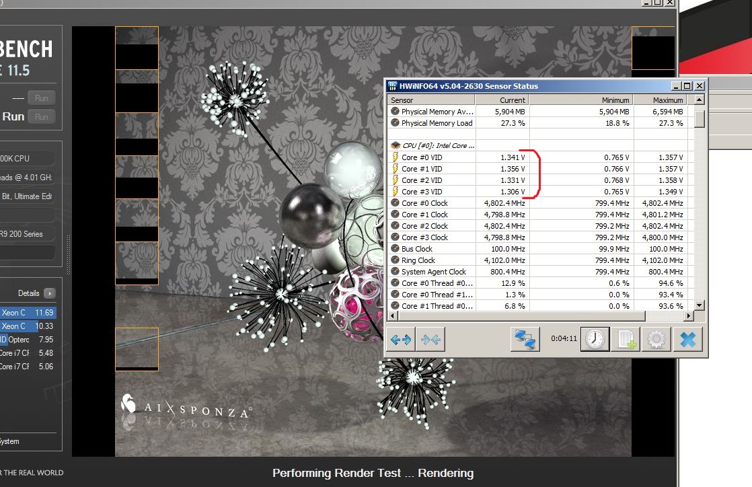Image resolution: width=752 pixels, height=487 pixels.
Task: Select Core #3 VID lightning icon
Action: pyautogui.click(x=396, y=192)
